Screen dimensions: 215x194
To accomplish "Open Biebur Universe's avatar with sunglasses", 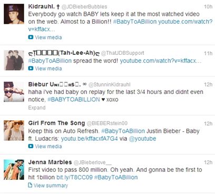I will tap(14, 92).
